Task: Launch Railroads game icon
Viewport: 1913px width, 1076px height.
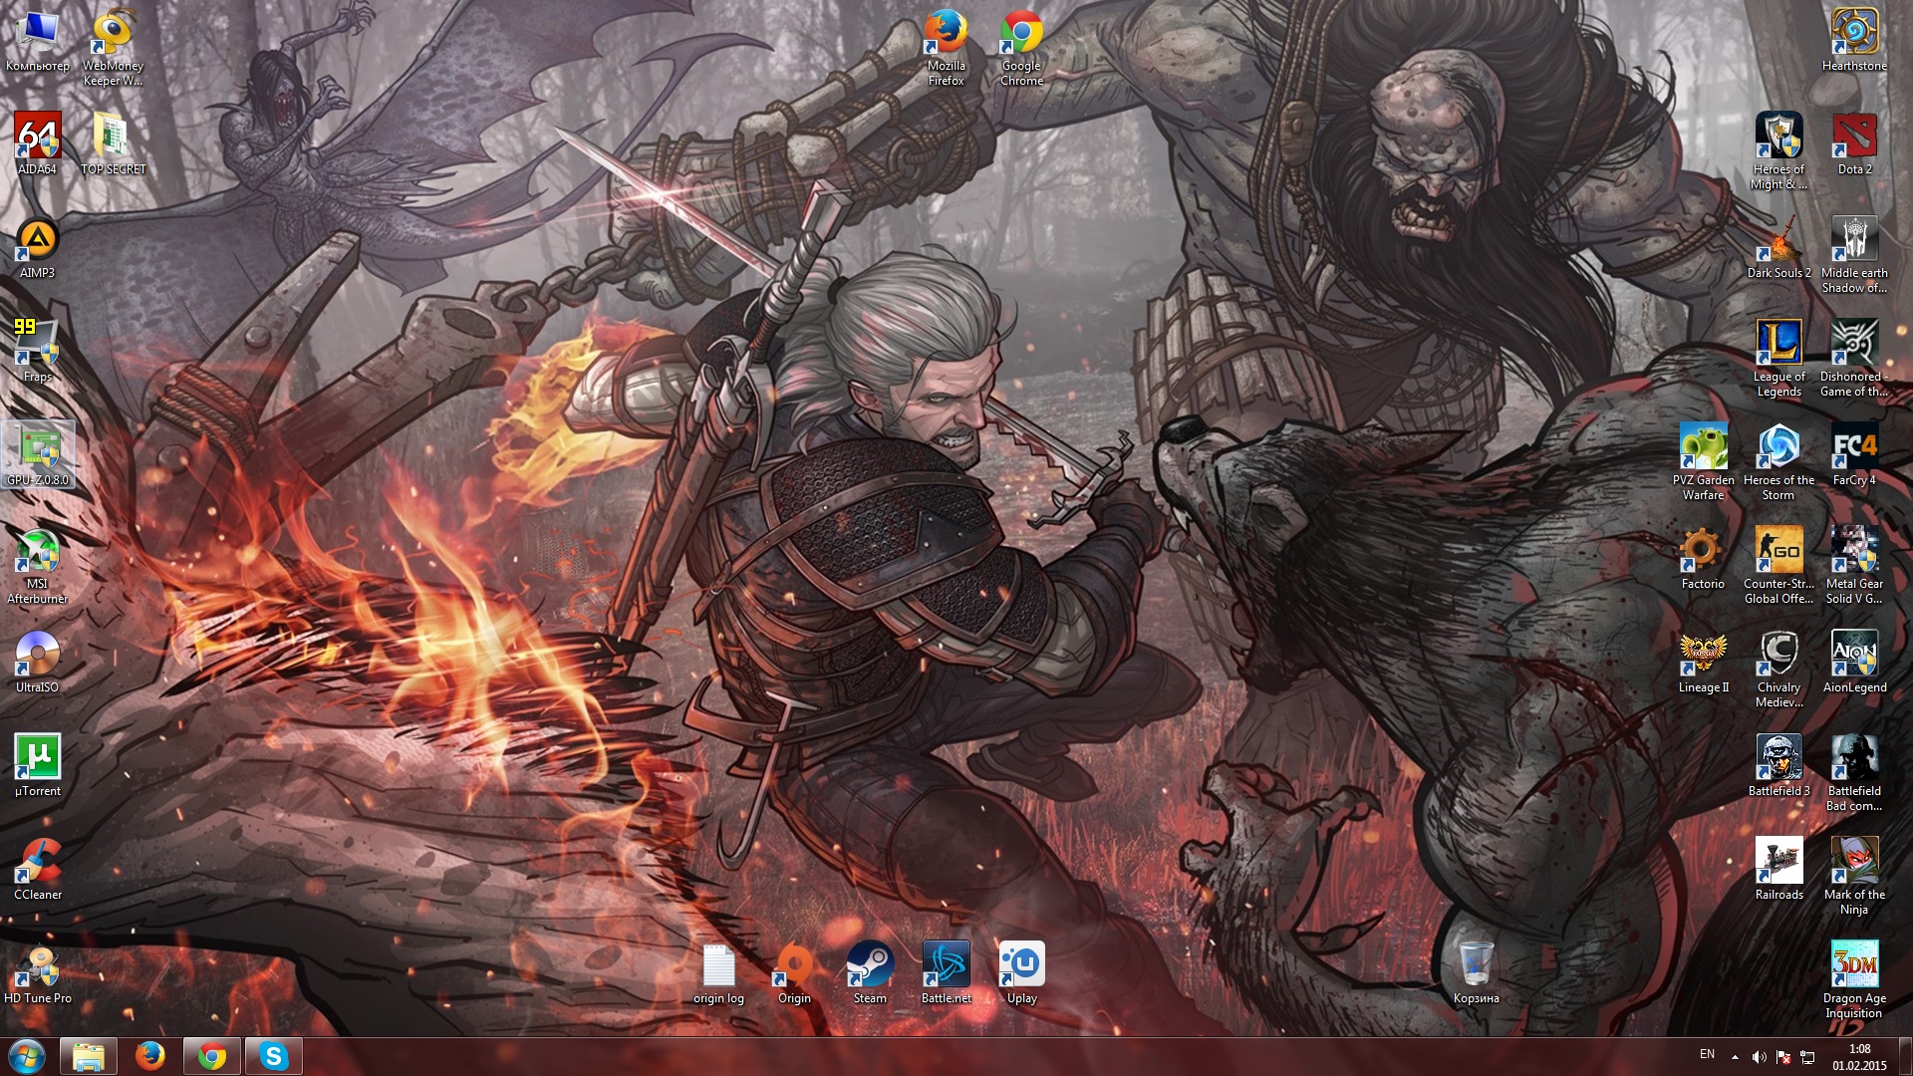Action: pyautogui.click(x=1779, y=870)
